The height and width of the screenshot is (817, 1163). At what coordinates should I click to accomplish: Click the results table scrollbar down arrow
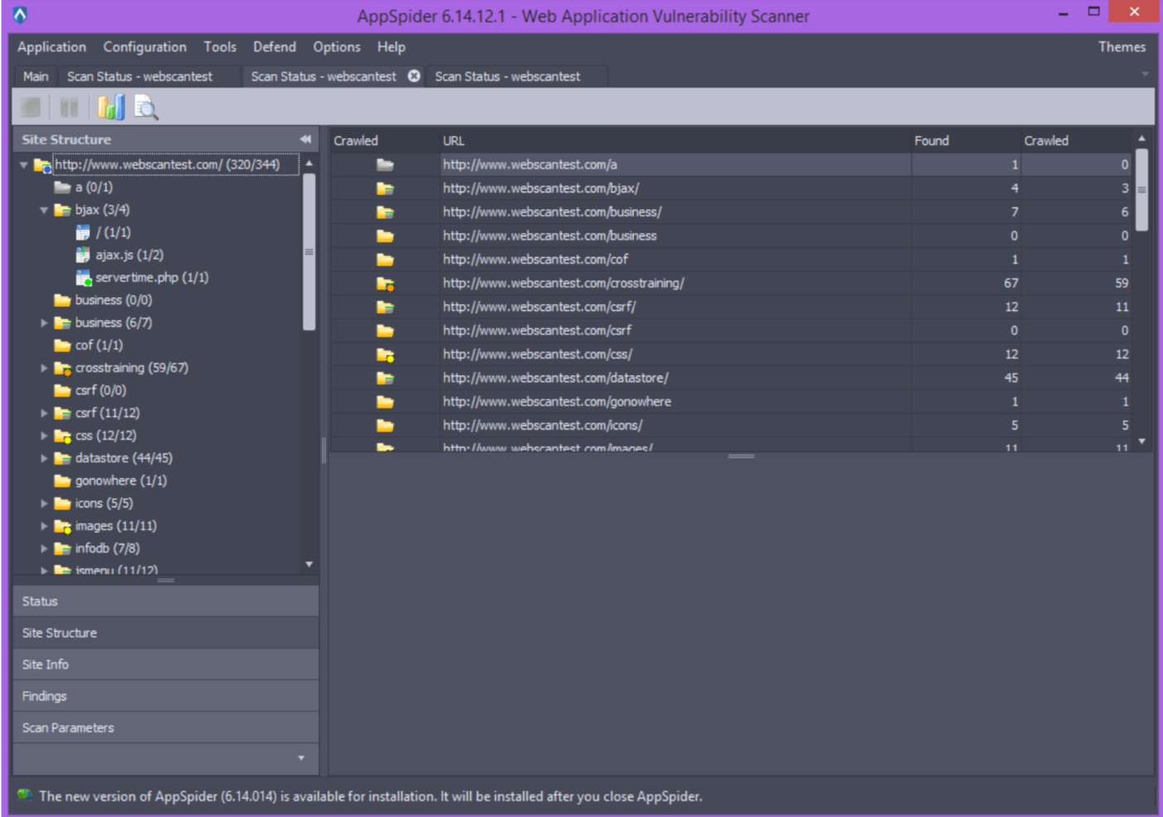pos(1141,442)
